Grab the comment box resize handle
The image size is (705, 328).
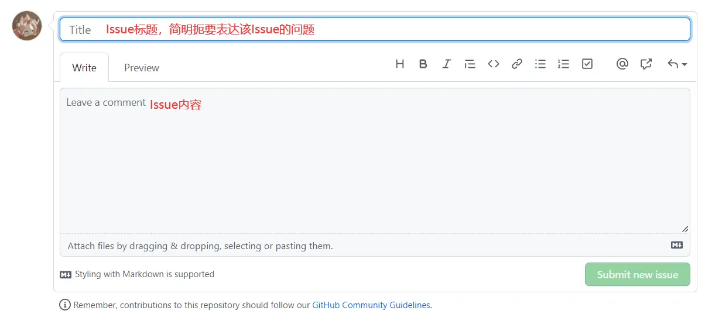point(685,229)
